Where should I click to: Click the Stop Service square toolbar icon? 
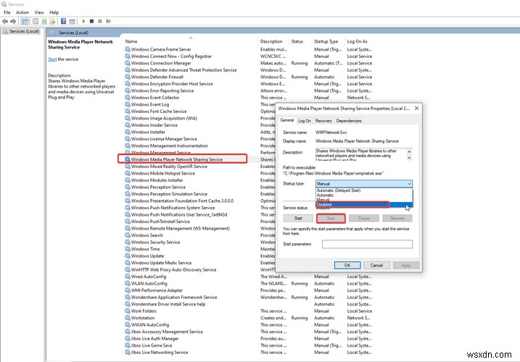pyautogui.click(x=92, y=21)
